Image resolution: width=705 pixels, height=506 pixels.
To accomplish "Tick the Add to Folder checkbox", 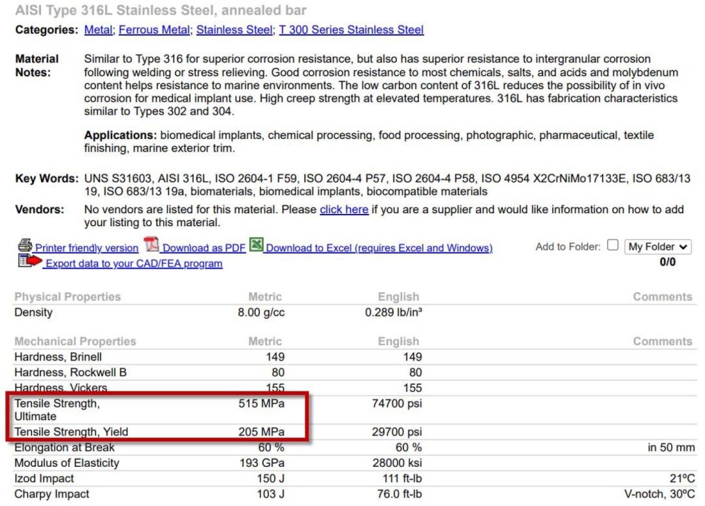I will coord(612,245).
